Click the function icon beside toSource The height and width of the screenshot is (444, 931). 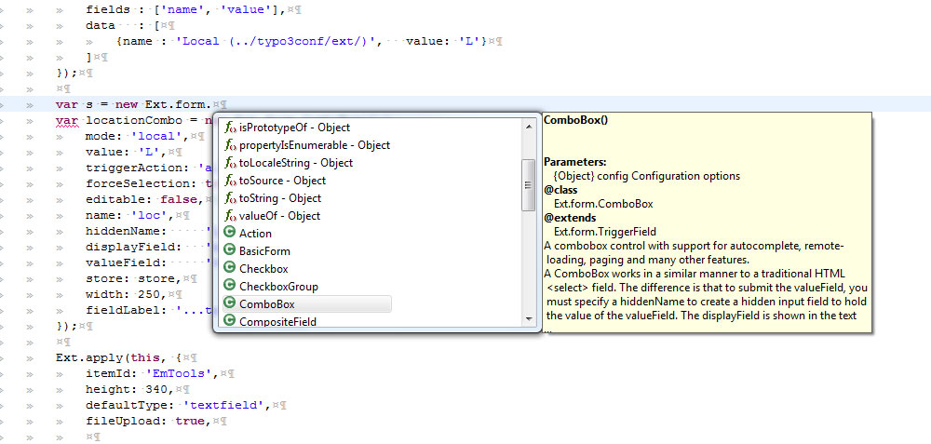click(x=230, y=181)
